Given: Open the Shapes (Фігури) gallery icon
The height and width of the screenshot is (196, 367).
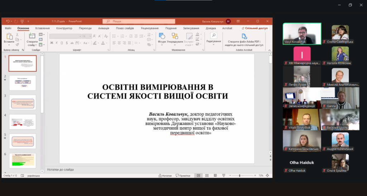Looking at the screenshot, I should click(162, 36).
